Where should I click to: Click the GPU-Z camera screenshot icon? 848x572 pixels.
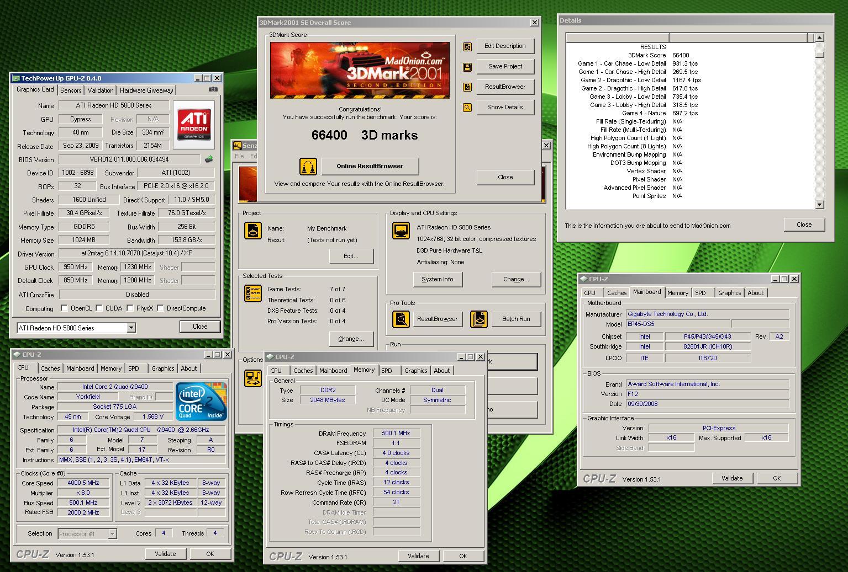tap(213, 89)
